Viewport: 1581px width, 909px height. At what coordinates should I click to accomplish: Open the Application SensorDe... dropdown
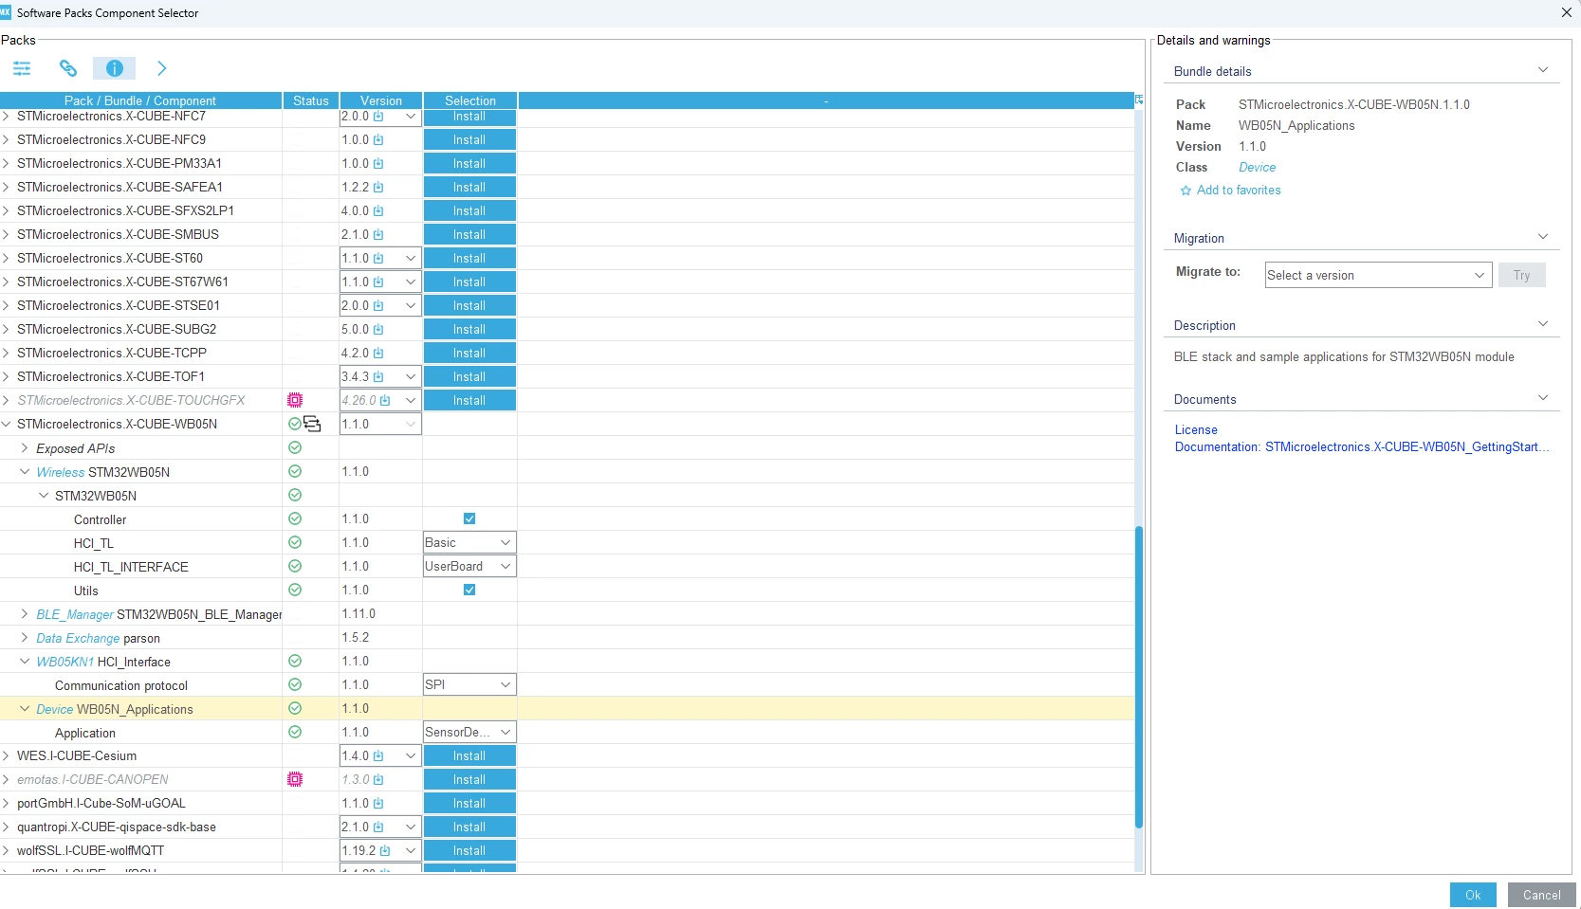(x=469, y=732)
